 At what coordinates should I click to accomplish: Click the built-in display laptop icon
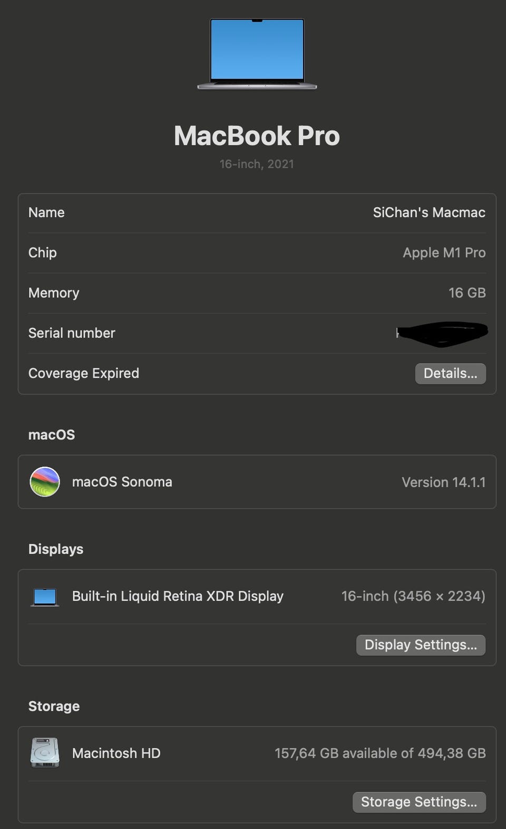pyautogui.click(x=45, y=597)
